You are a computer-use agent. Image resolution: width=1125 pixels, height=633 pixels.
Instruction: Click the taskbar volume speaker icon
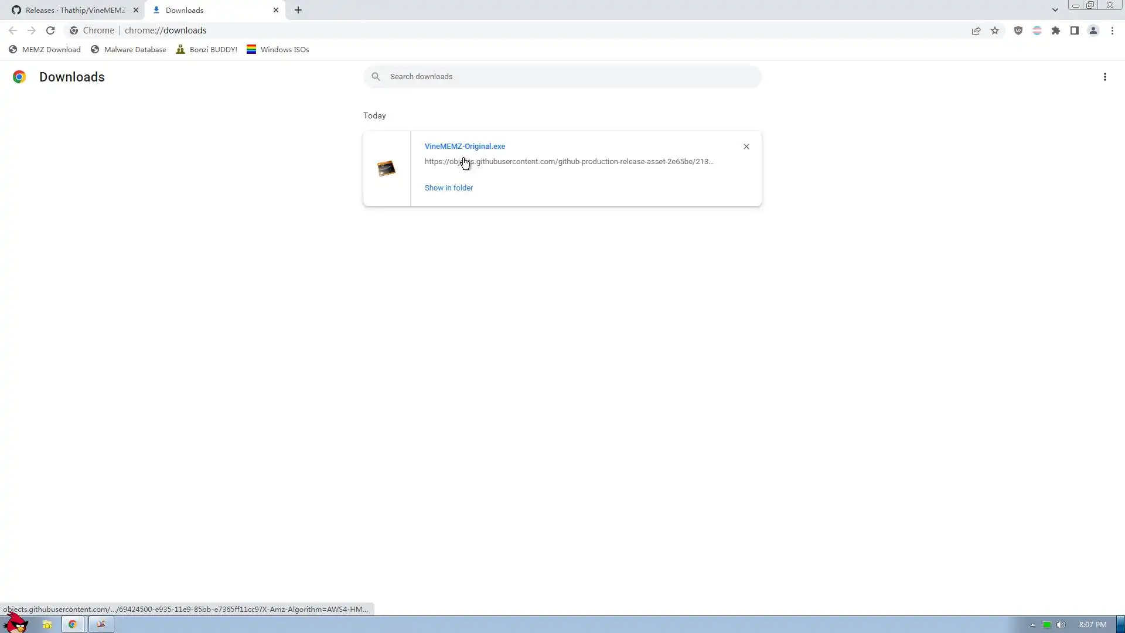point(1061,625)
